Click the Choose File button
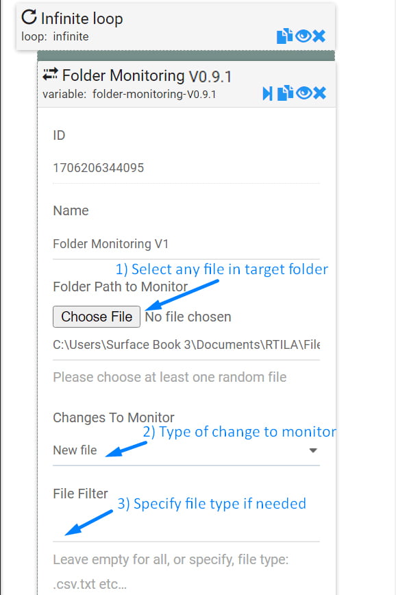The width and height of the screenshot is (396, 595). tap(97, 317)
